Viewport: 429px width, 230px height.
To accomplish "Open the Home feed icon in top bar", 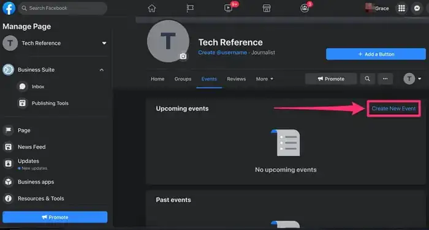I will pos(152,8).
